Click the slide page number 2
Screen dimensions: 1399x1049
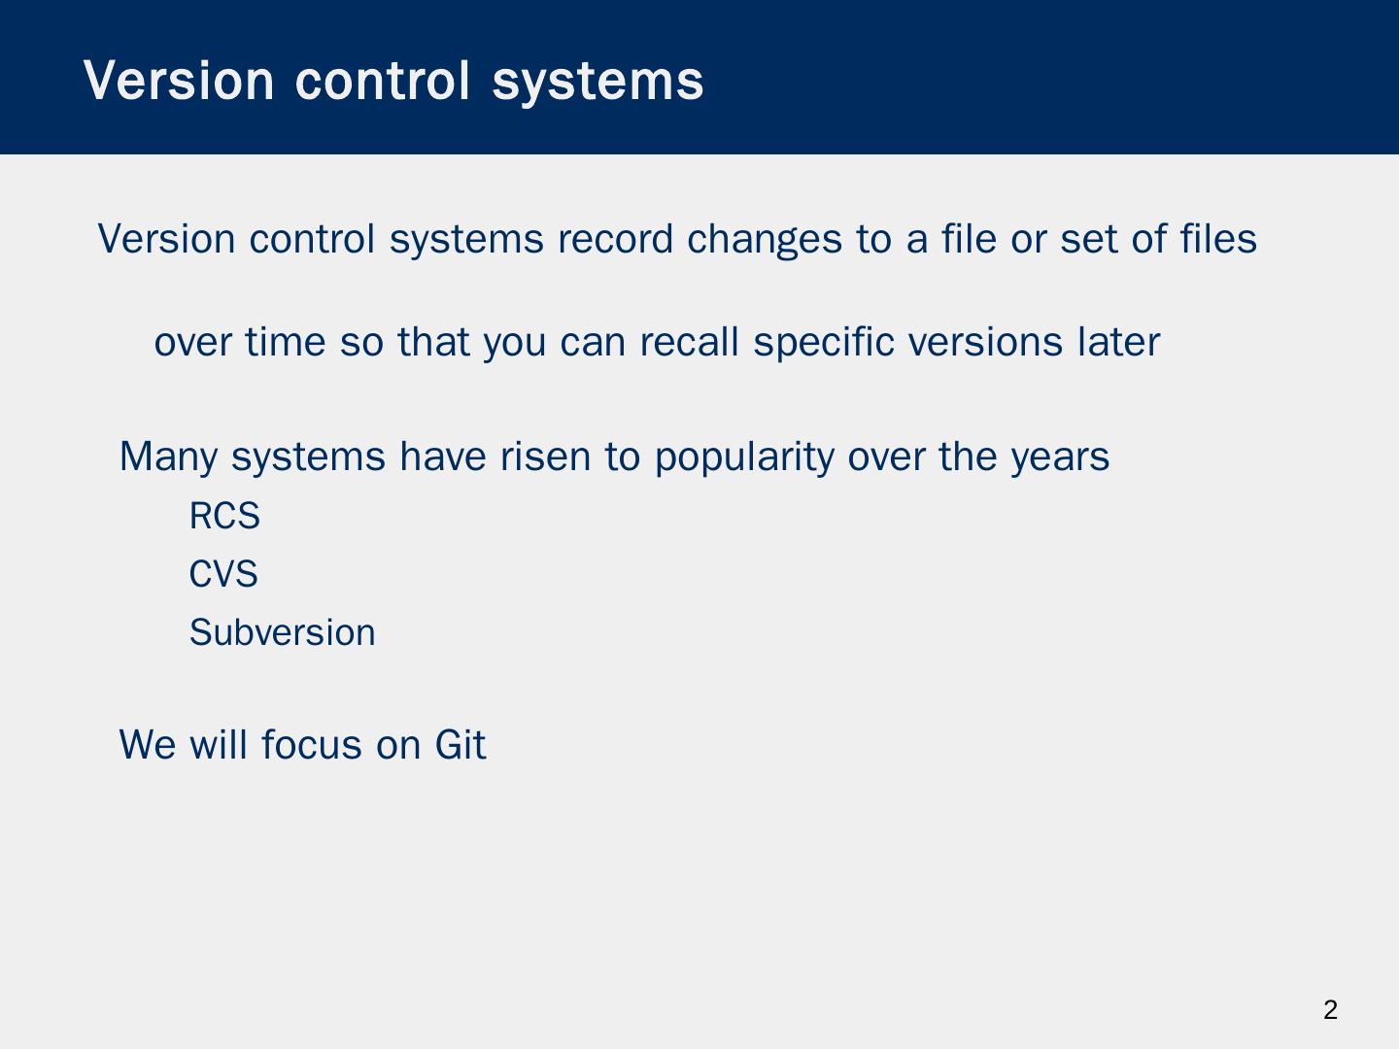coord(1330,1010)
